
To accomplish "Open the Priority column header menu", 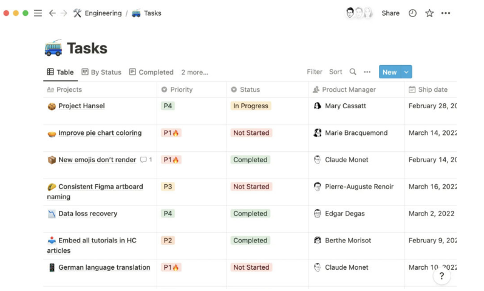I will pos(181,89).
